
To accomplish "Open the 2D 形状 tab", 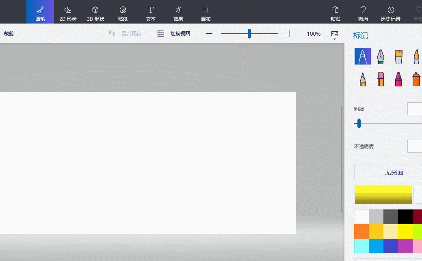I will pyautogui.click(x=68, y=13).
